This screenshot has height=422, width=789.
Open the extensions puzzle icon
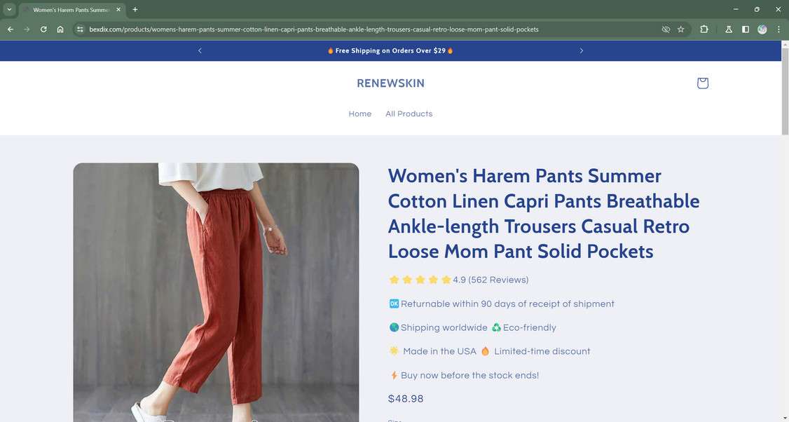[x=704, y=29]
